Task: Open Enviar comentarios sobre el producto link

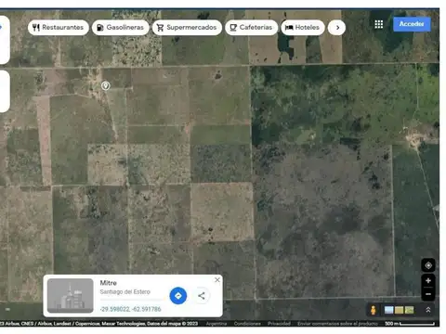Action: (337, 324)
